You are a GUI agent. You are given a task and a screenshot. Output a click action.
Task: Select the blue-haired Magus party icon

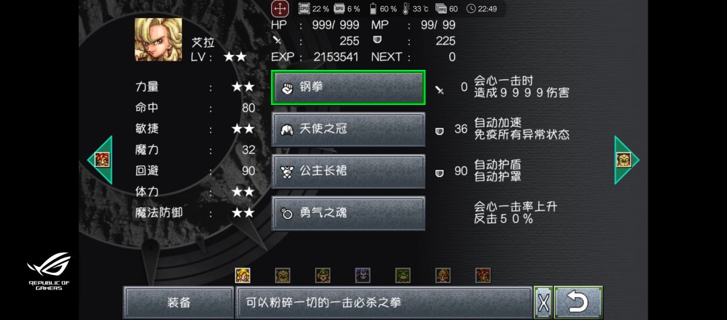363,276
